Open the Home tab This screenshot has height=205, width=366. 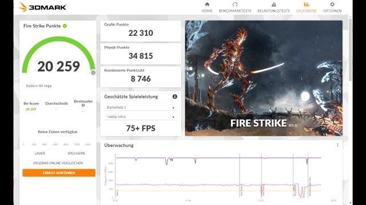(x=207, y=7)
